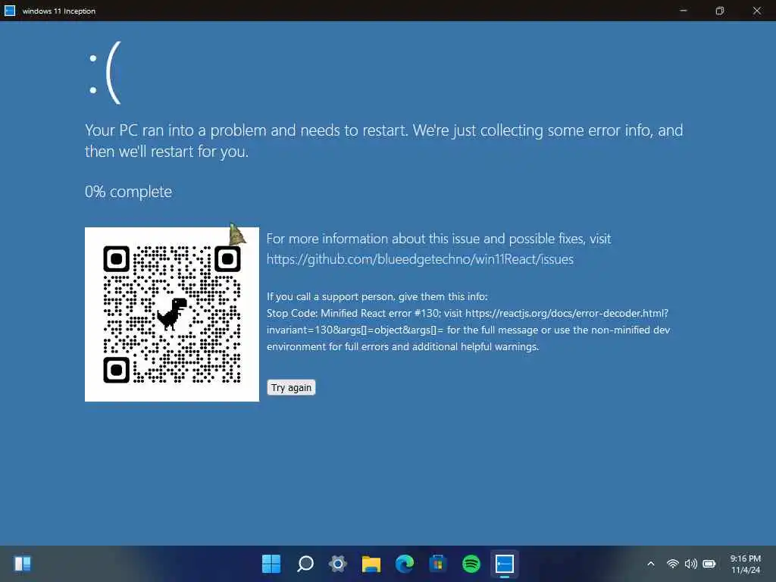Open the Widgets panel icon
The width and height of the screenshot is (776, 582).
[22, 564]
